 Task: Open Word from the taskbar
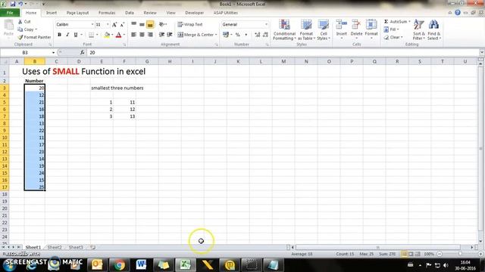tap(141, 265)
